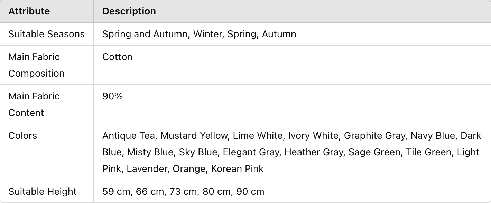Click the 90 cm height value
The height and width of the screenshot is (203, 491).
click(x=250, y=192)
